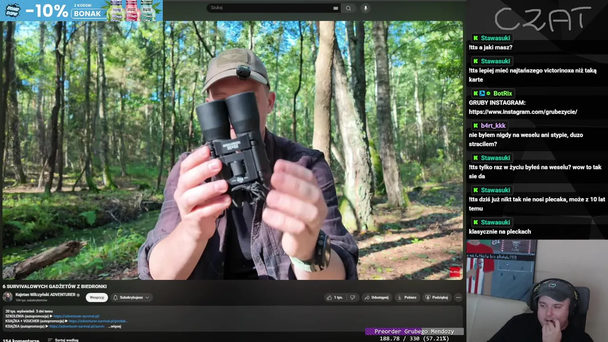
Task: Open the 'Sortuj według' comments sorting
Action: coord(63,340)
